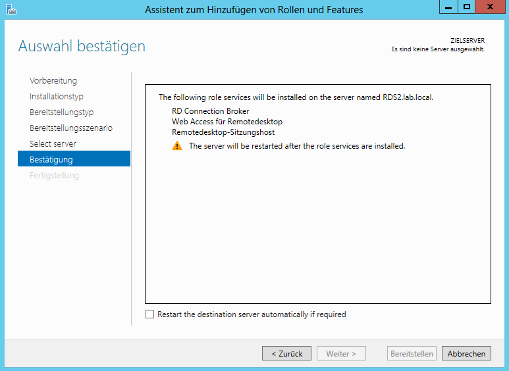
Task: Enable automatic restart of the destination server
Action: tap(149, 314)
